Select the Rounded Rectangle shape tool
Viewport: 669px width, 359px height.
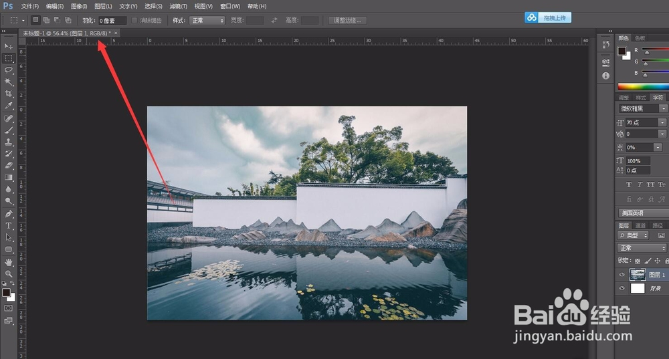click(9, 249)
